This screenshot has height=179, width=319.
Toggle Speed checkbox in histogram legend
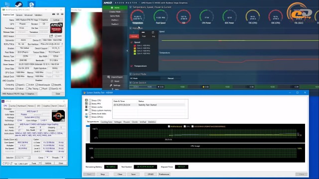click(132, 42)
